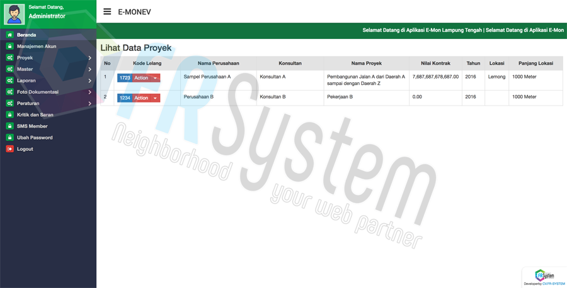Click the Lihat Data Proyek heading
The height and width of the screenshot is (288, 567).
coord(136,48)
